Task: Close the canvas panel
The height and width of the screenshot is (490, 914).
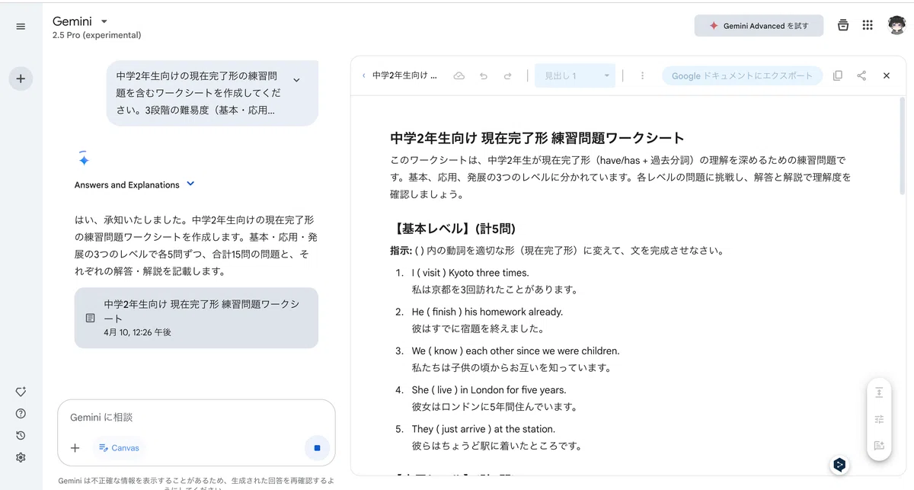Action: click(x=887, y=76)
